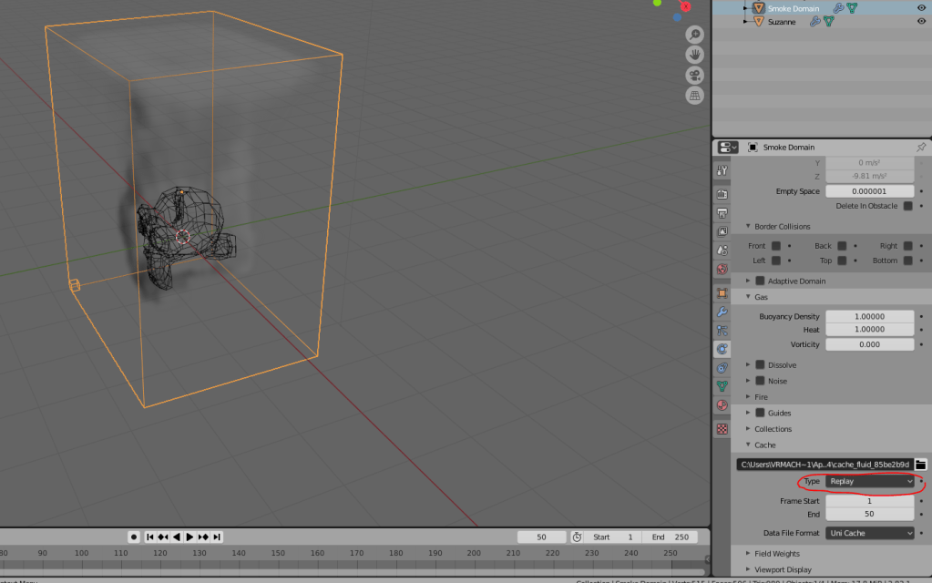Open the Modifiers wrench properties tab
The image size is (932, 583).
tap(722, 312)
